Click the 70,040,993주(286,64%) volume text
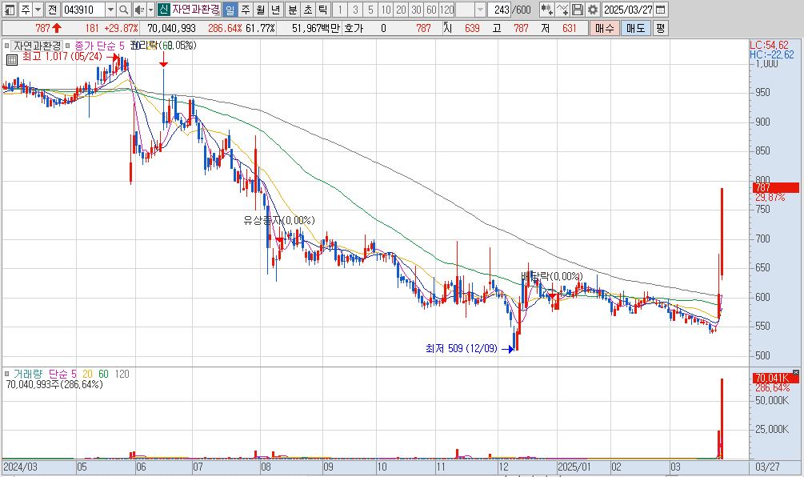This screenshot has height=477, width=804. tap(54, 384)
